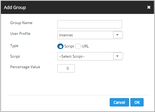
Task: Click the Type field label
Action: coord(14,46)
